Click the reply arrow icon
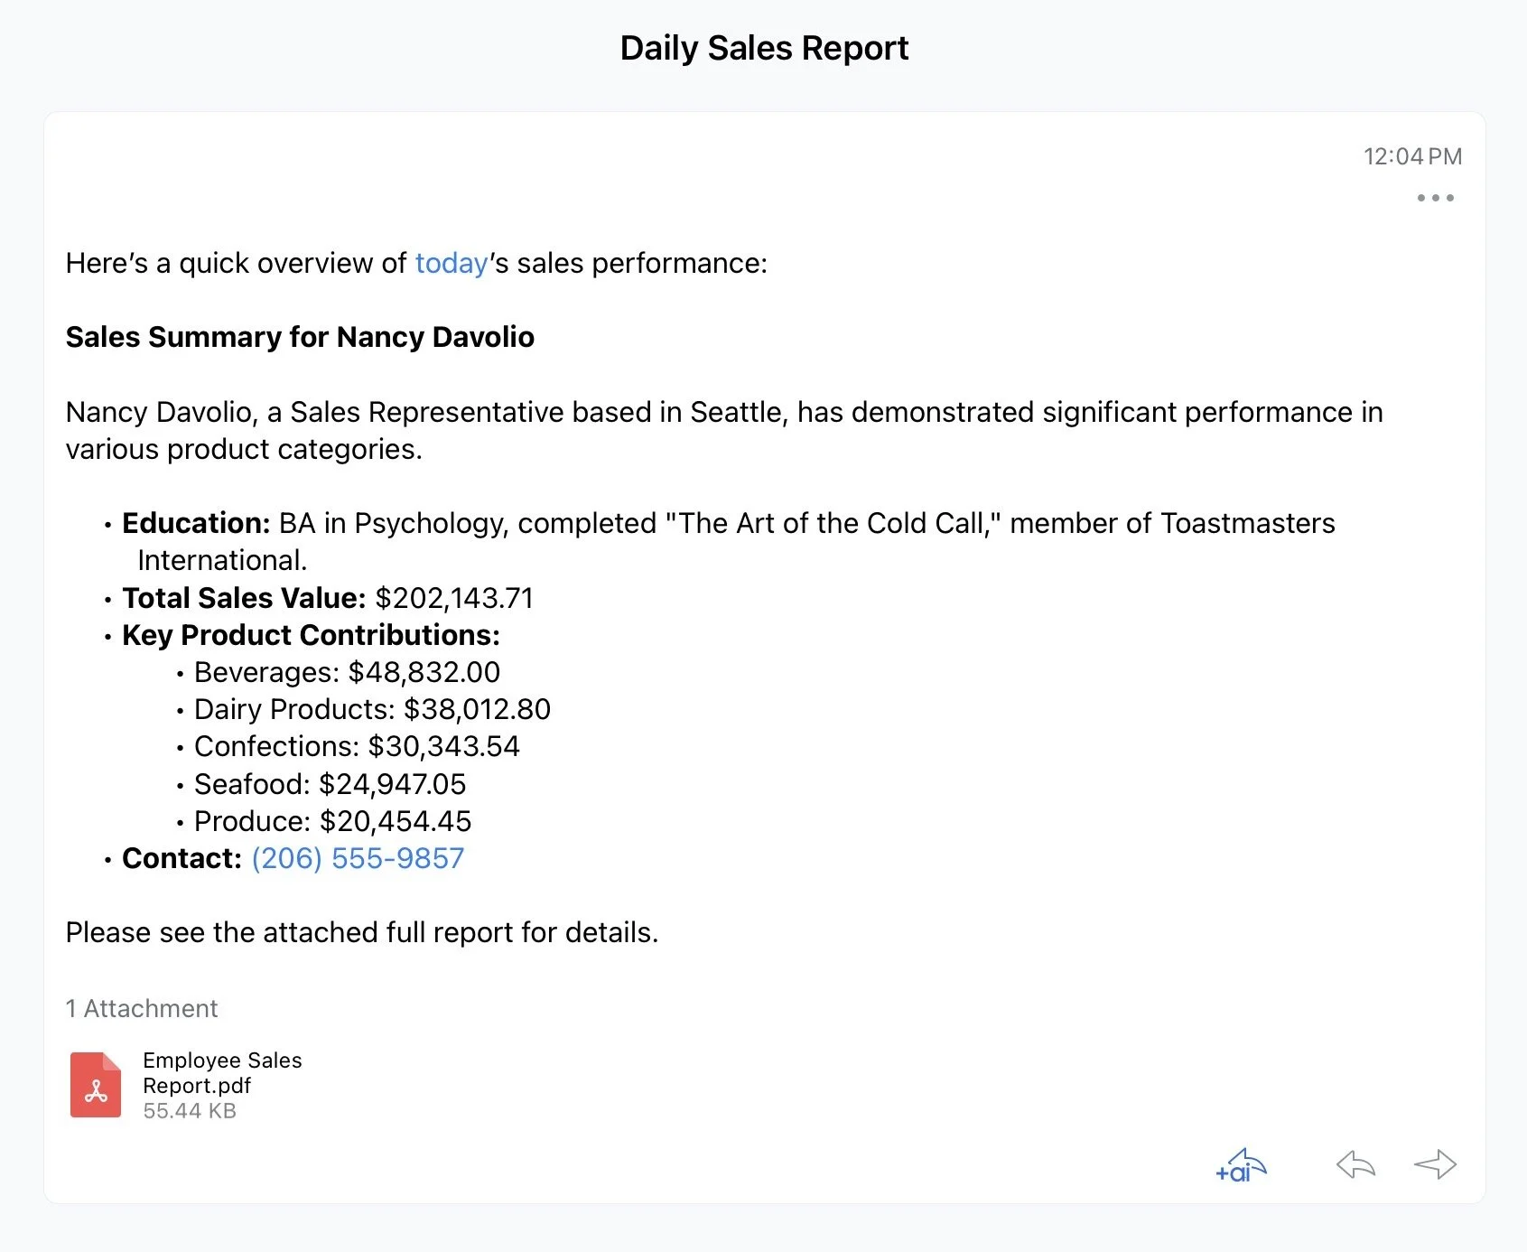Viewport: 1527px width, 1252px height. [x=1355, y=1164]
